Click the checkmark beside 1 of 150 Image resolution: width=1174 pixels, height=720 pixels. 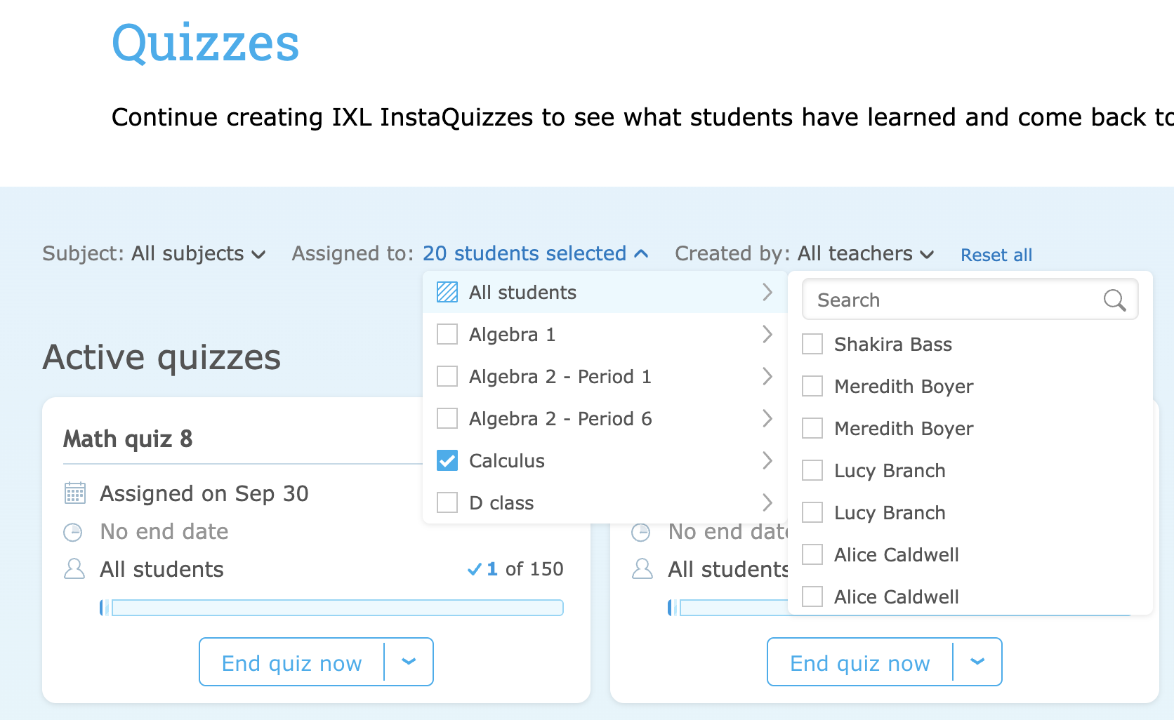[x=475, y=569]
